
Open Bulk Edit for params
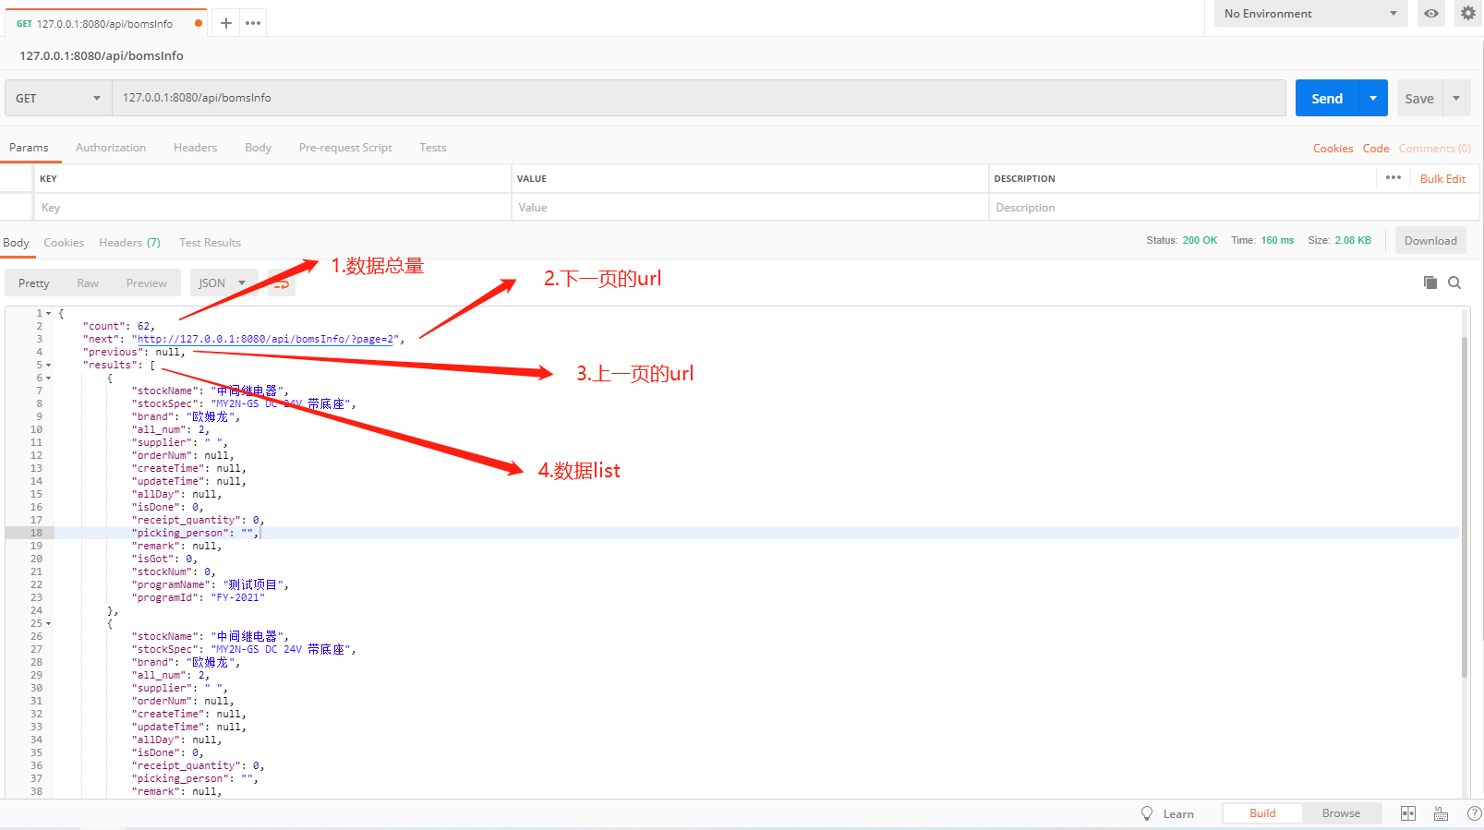[x=1442, y=179]
